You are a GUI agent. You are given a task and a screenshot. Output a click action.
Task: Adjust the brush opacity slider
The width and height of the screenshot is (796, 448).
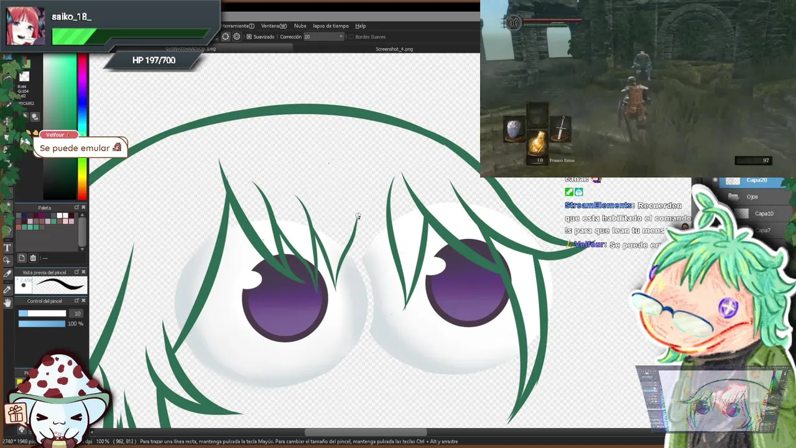click(42, 324)
